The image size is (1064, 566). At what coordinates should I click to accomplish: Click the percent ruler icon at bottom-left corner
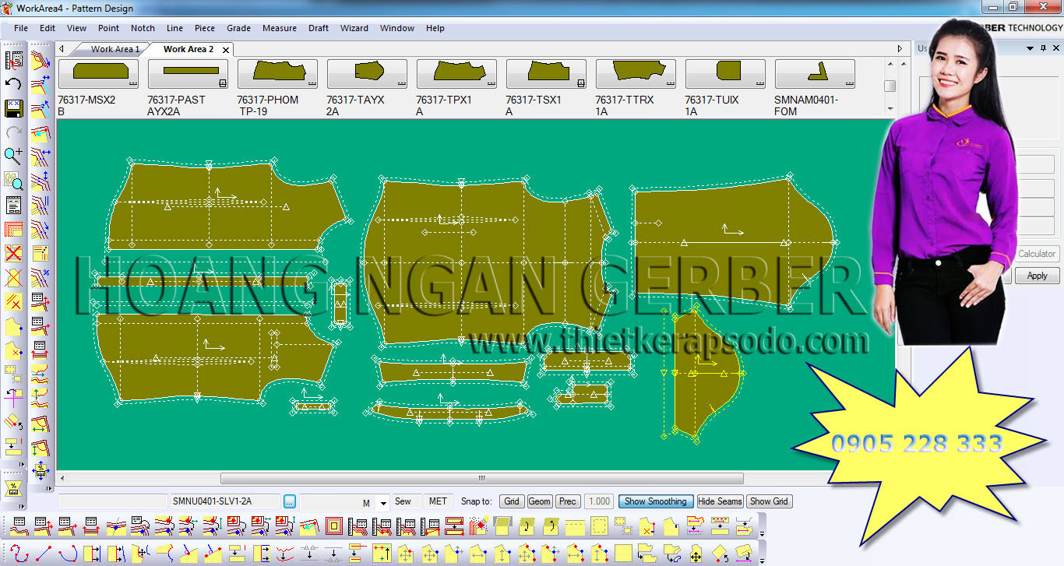(12, 488)
